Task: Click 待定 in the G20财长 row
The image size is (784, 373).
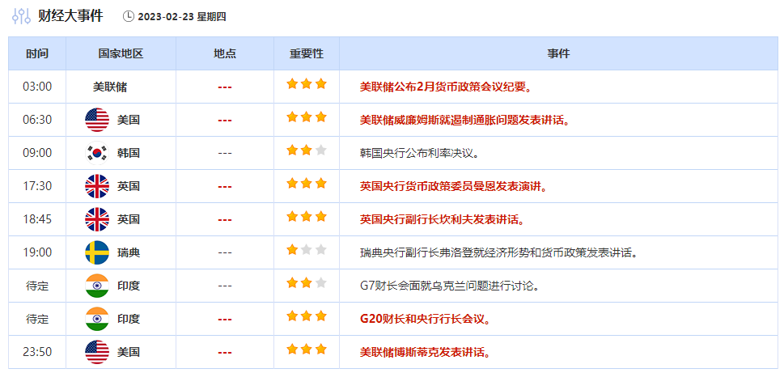Action: (x=37, y=319)
